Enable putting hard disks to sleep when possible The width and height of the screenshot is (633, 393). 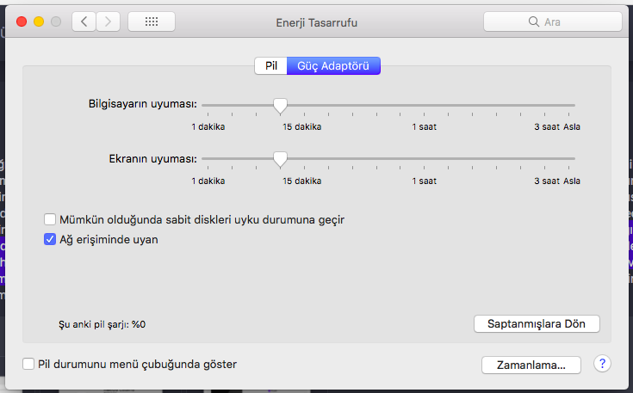coord(50,220)
